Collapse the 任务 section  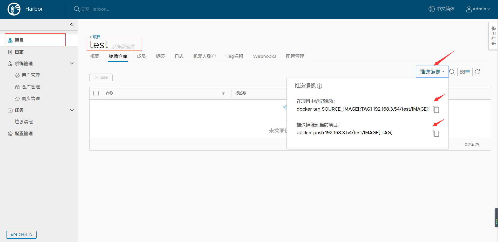(x=72, y=110)
